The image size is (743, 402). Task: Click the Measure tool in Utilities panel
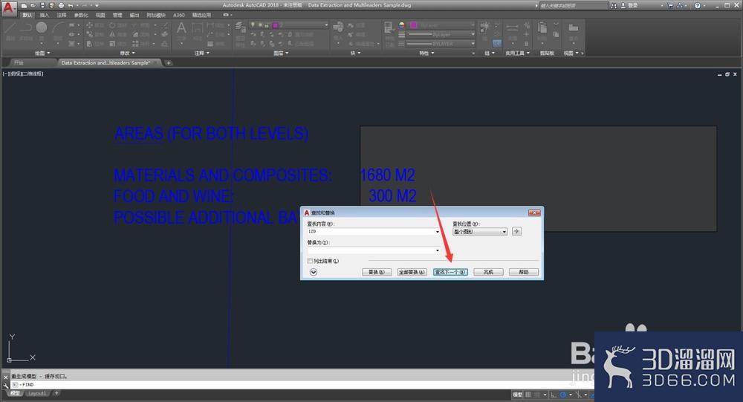(512, 27)
